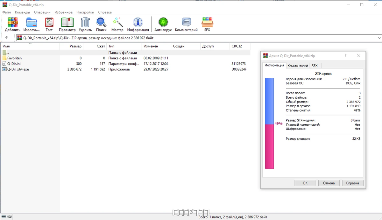Click the drive and key status bar icon

[7, 217]
